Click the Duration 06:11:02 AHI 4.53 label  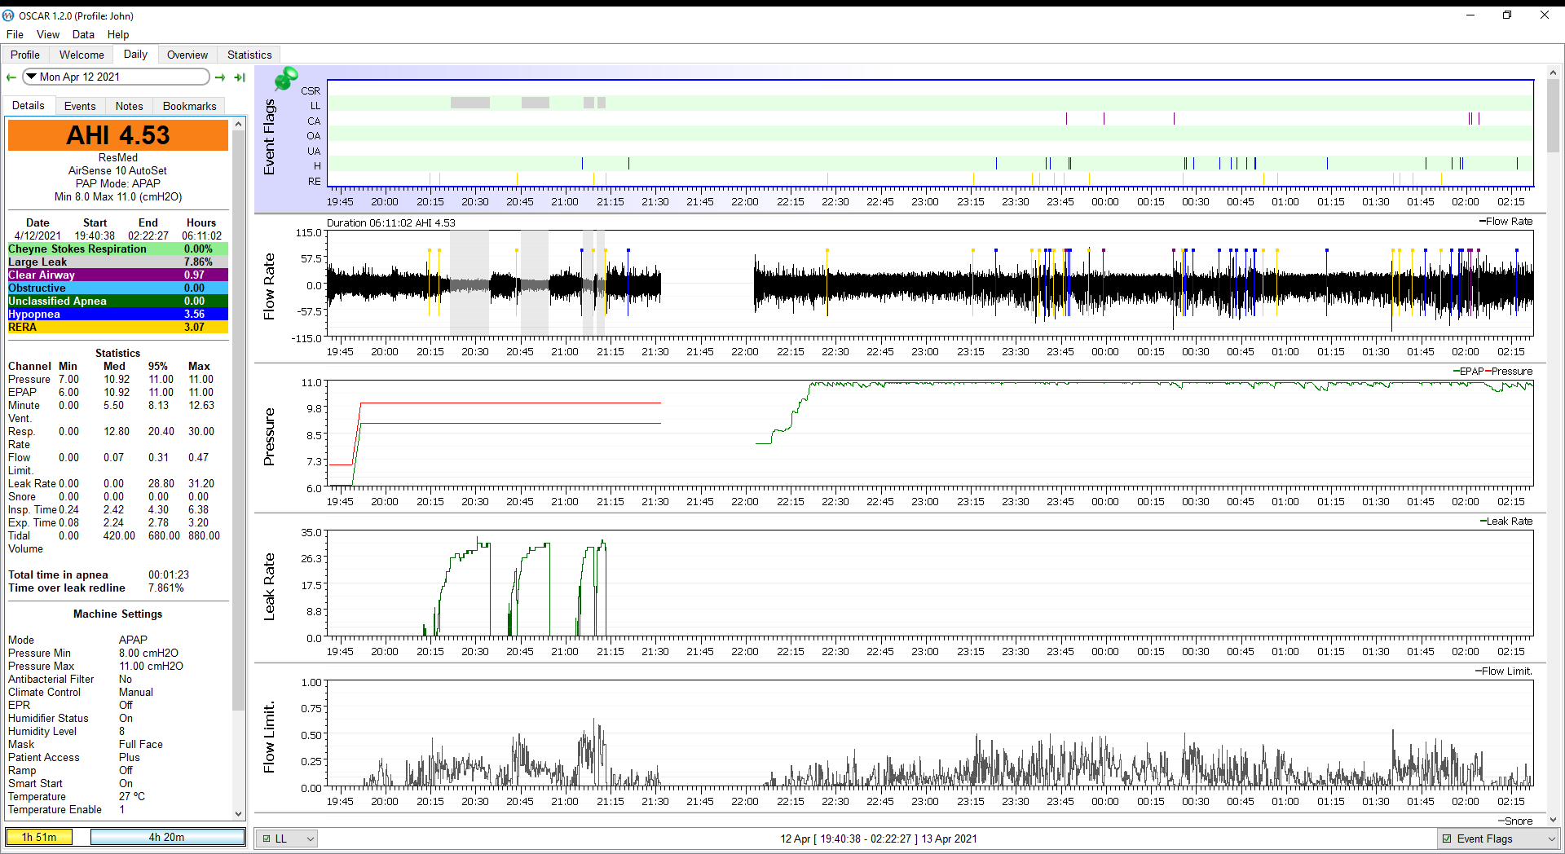click(x=390, y=222)
